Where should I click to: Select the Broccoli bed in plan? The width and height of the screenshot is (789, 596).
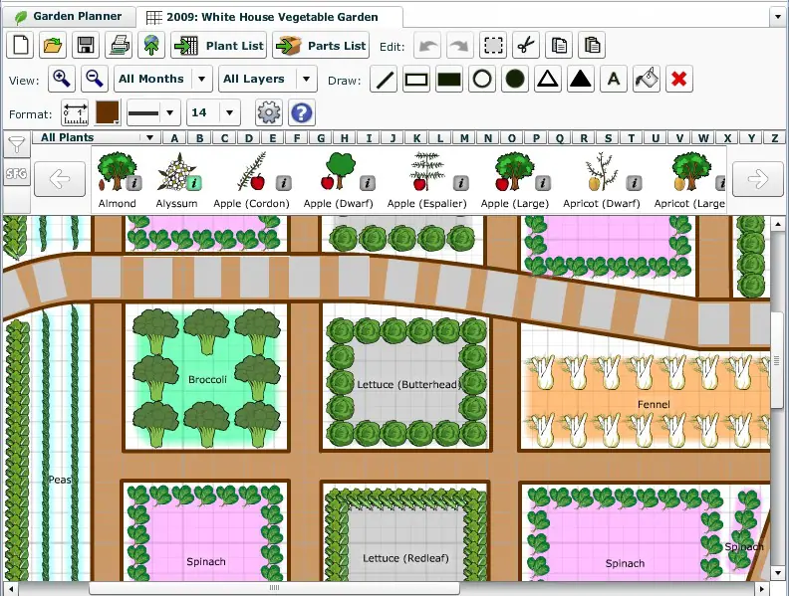coord(206,379)
